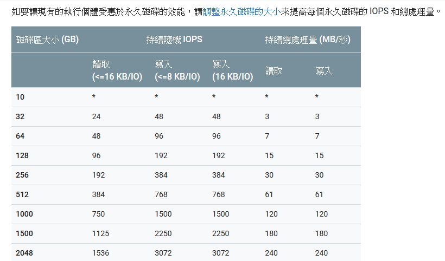Viewport: 445px width, 261px height.
Task: Select the 寫入 (16 KB/IO) subheader
Action: (x=232, y=70)
